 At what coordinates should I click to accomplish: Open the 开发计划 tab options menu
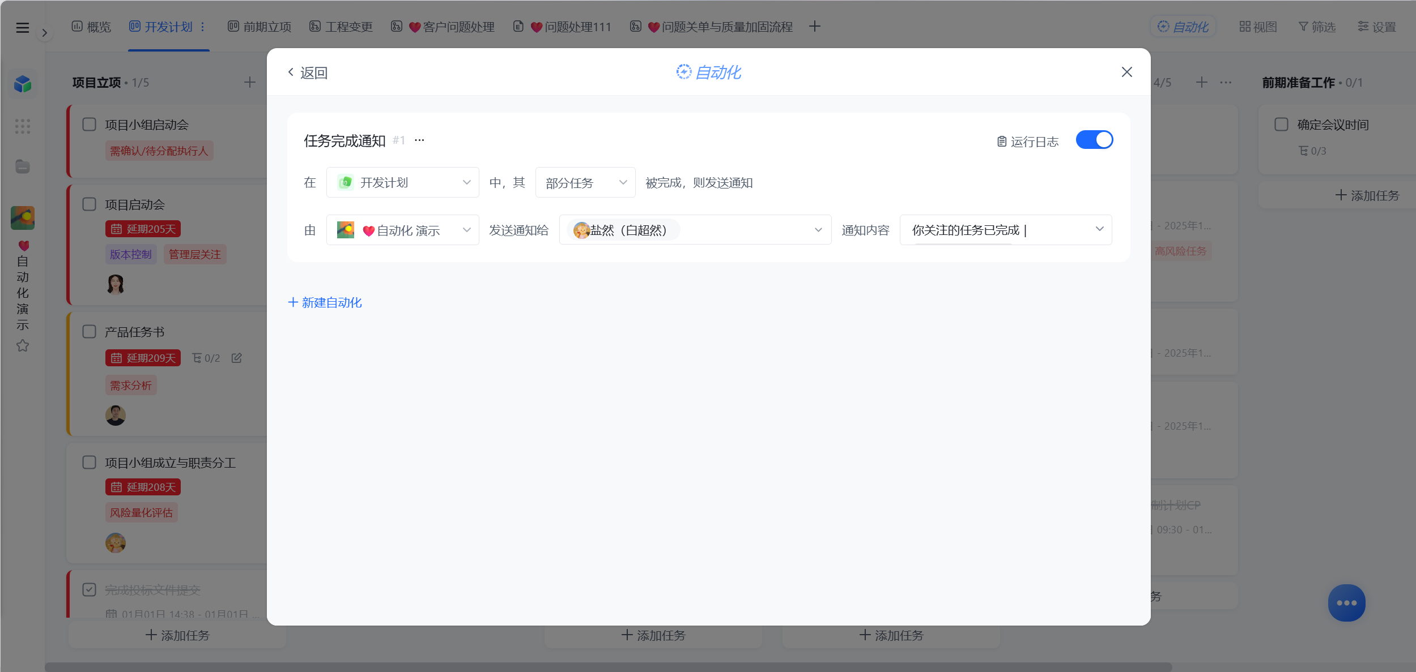coord(202,27)
